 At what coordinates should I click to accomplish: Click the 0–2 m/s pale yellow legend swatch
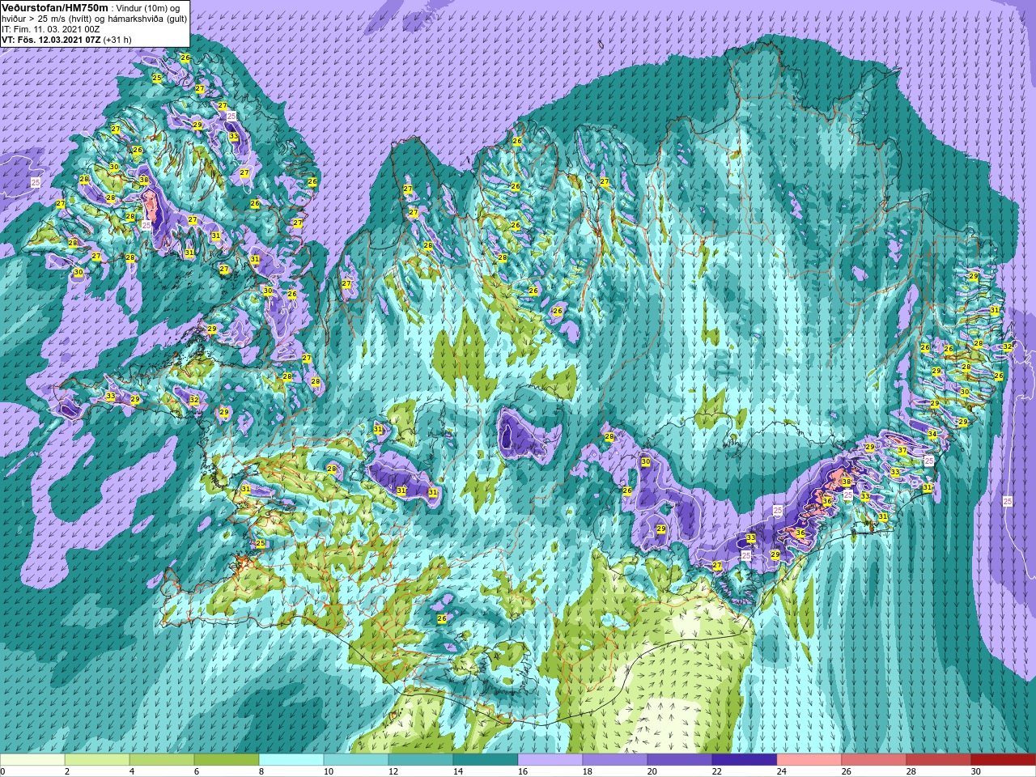(x=32, y=760)
